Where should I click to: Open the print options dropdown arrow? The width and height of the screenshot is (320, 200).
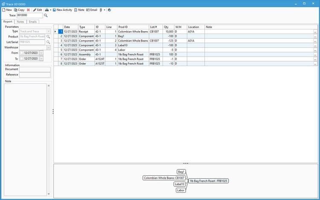pyautogui.click(x=51, y=10)
